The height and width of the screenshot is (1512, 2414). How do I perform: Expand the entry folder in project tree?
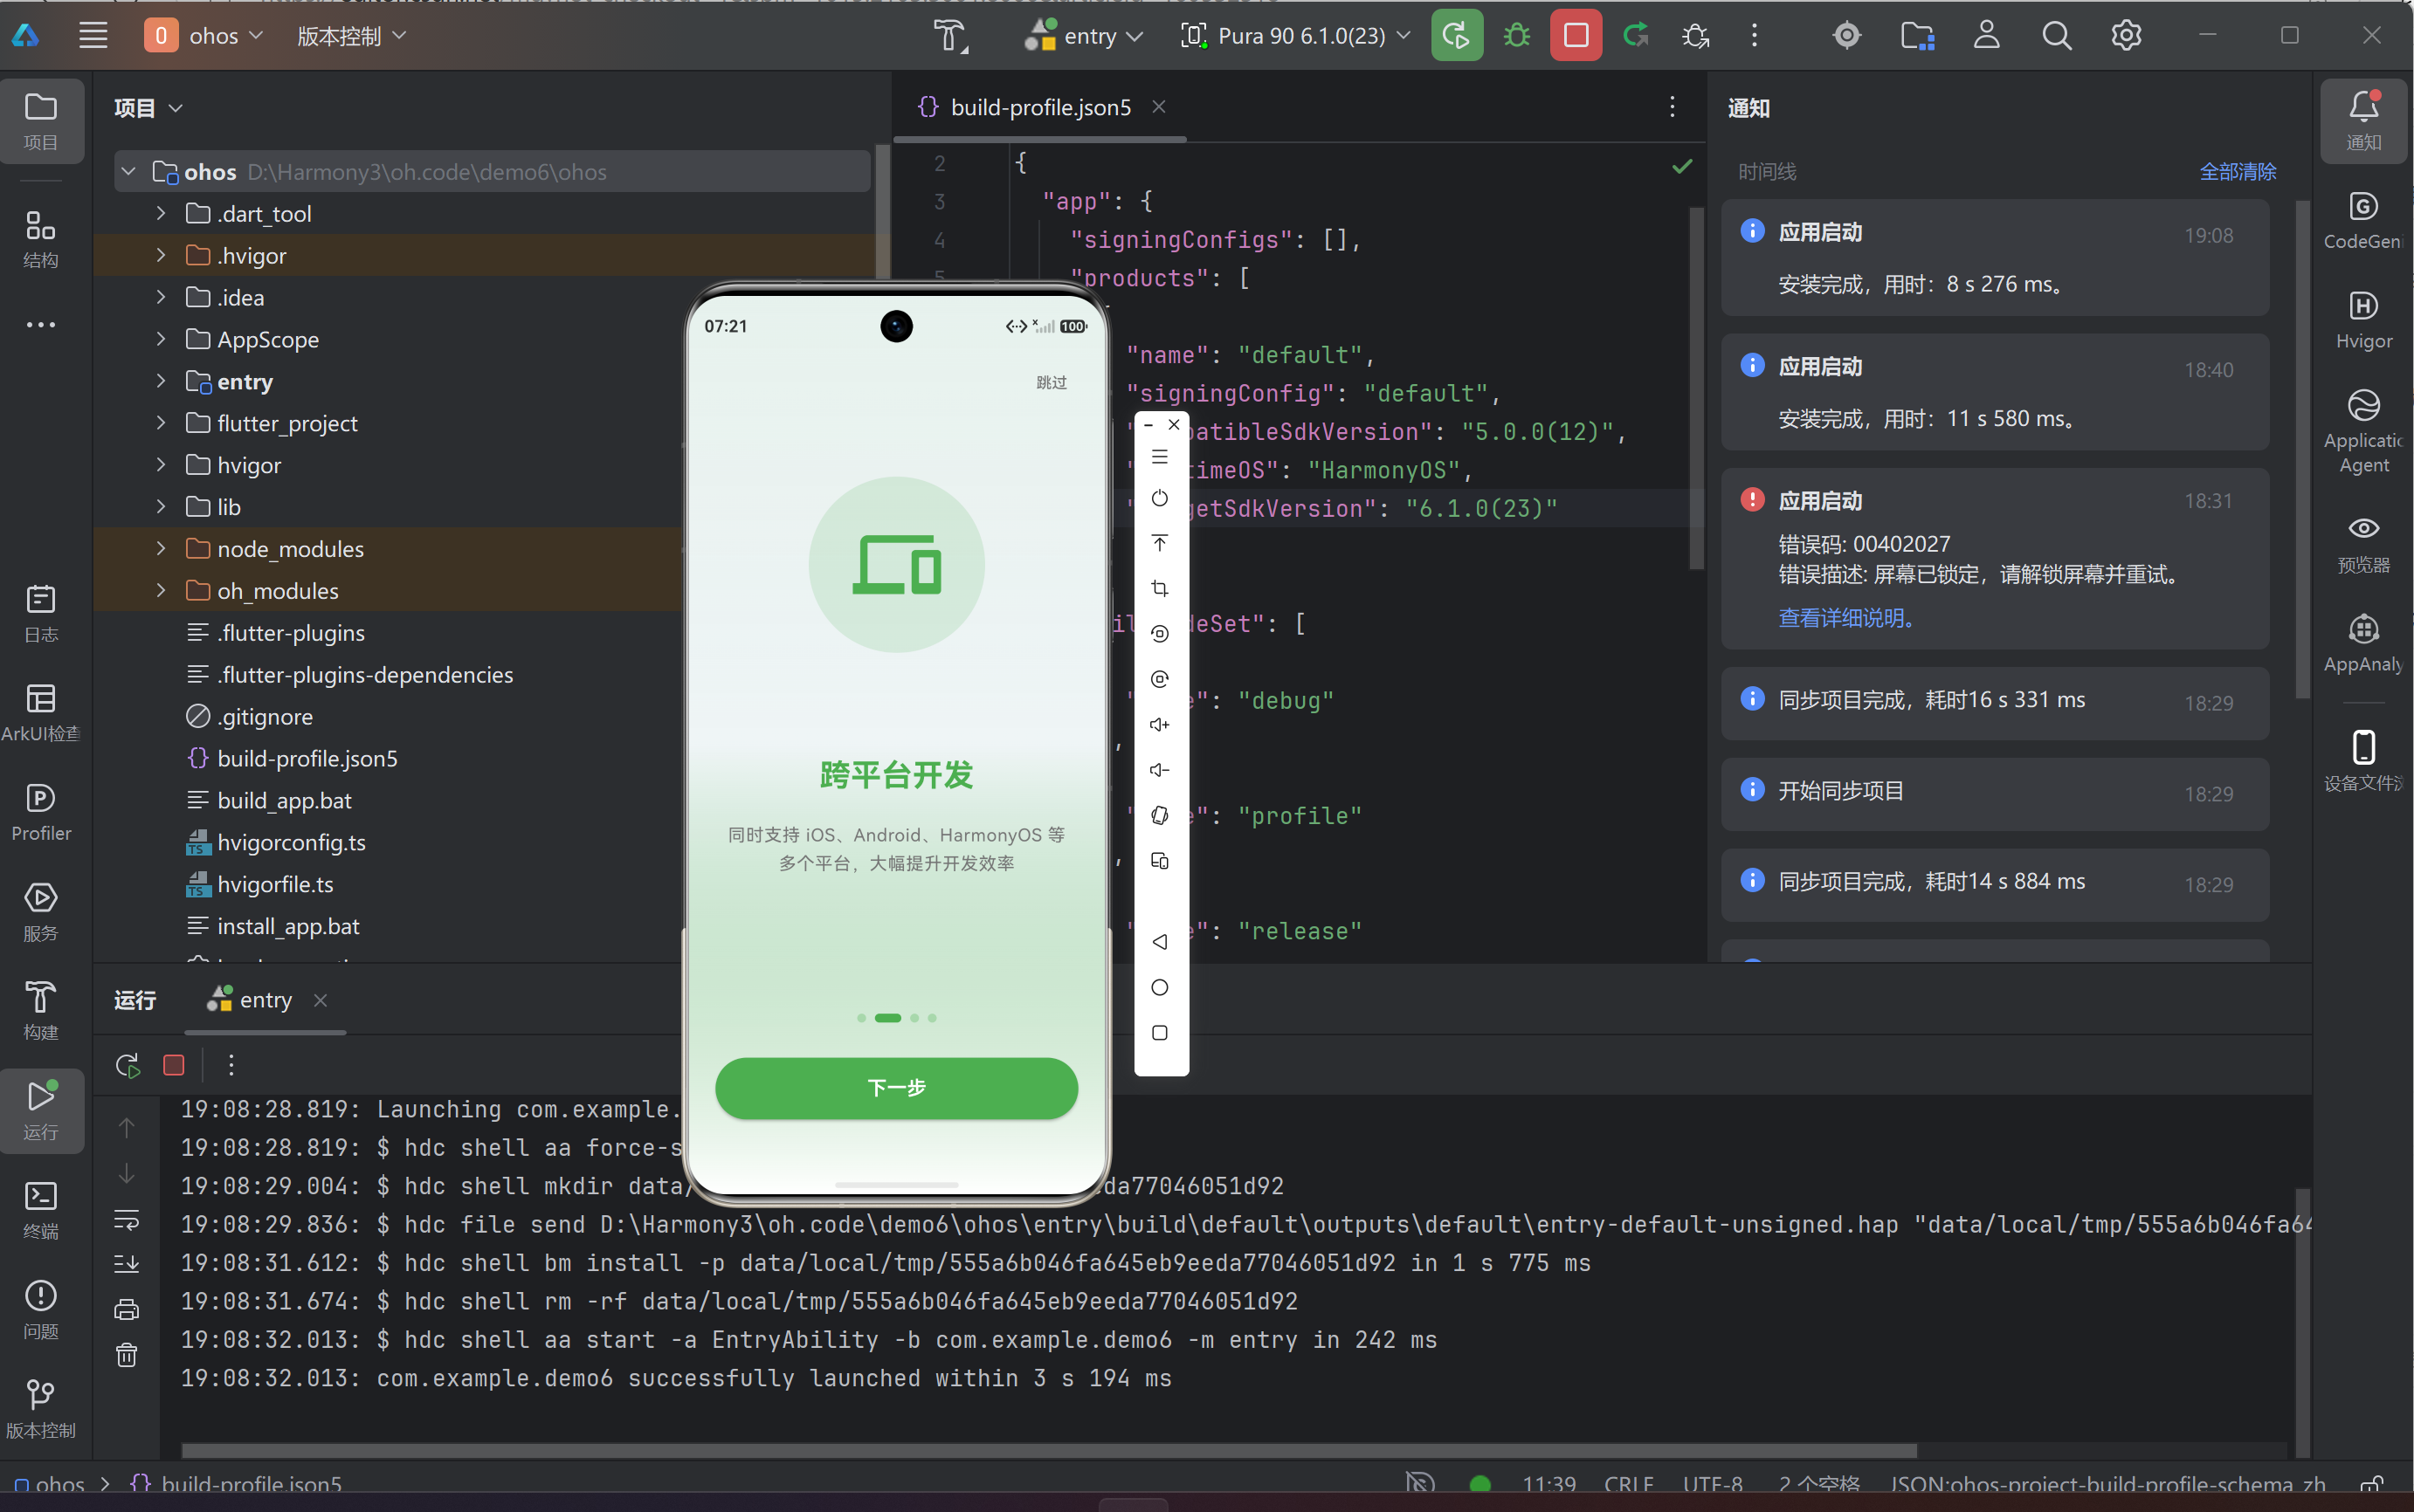(x=160, y=381)
